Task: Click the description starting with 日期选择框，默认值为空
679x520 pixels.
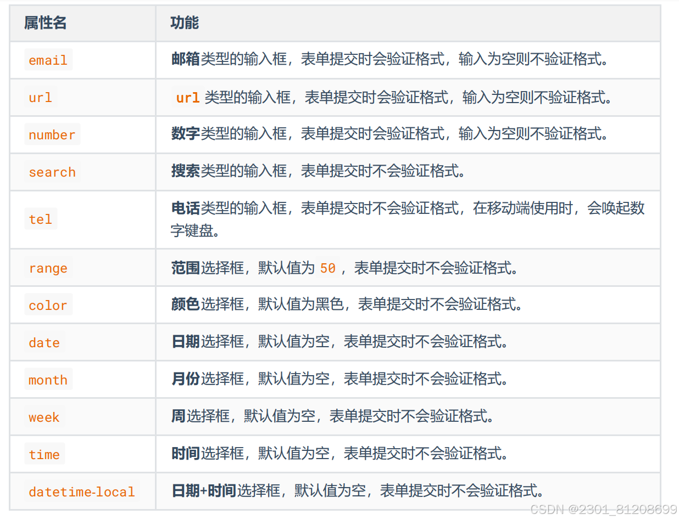Action: click(340, 342)
